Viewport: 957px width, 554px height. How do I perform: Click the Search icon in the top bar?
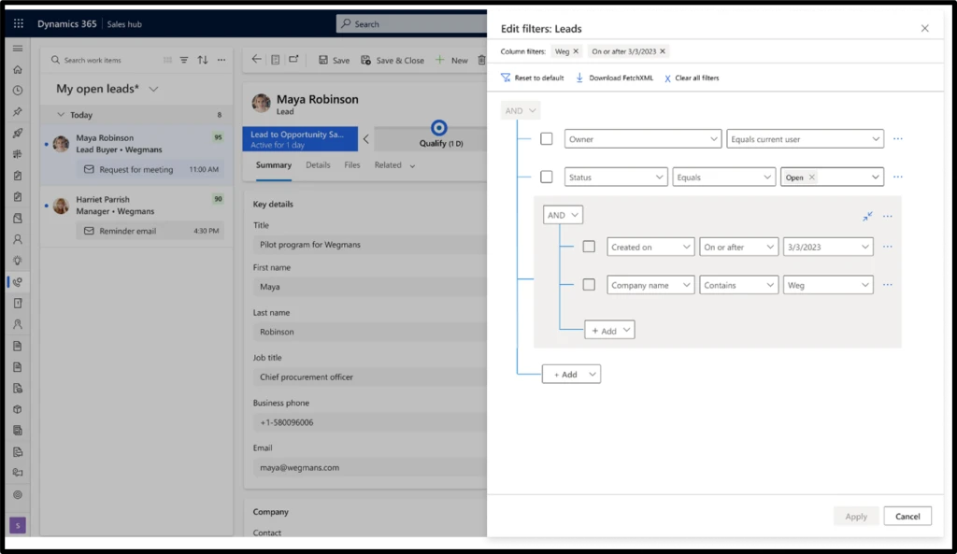(346, 22)
